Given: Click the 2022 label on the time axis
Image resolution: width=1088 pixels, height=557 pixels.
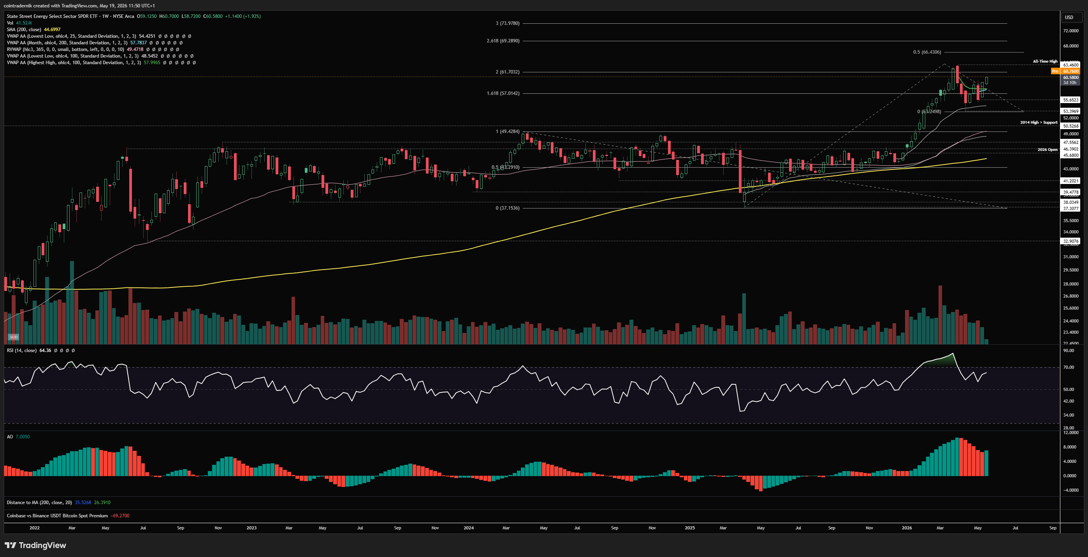Looking at the screenshot, I should [x=35, y=528].
